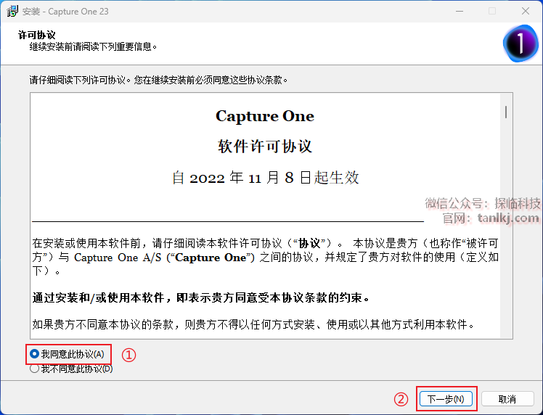Select the 我不同意此协议(D) radio button
This screenshot has height=415, width=543.
point(34,369)
